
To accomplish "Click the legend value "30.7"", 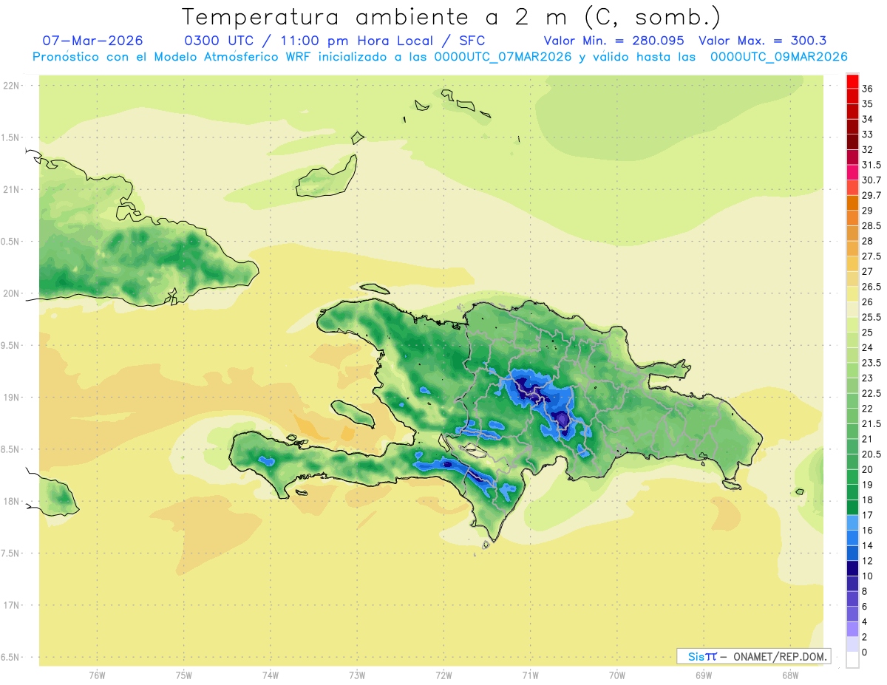I will coord(871,180).
